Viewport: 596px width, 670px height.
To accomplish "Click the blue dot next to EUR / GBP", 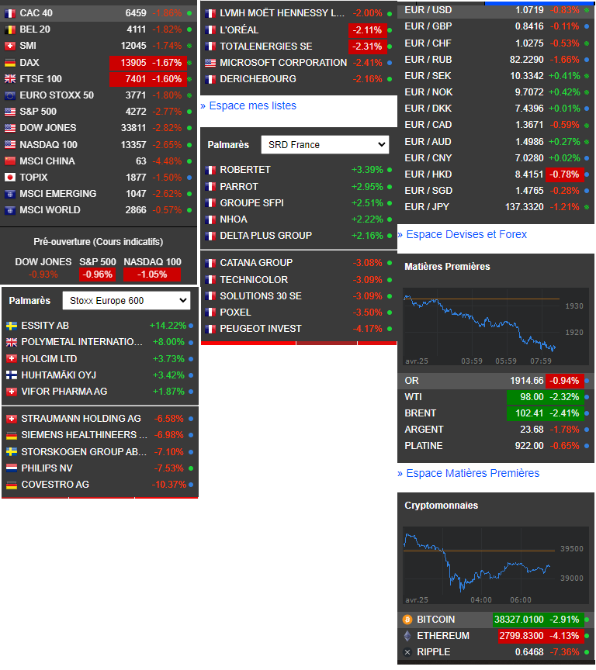I will click(x=587, y=26).
